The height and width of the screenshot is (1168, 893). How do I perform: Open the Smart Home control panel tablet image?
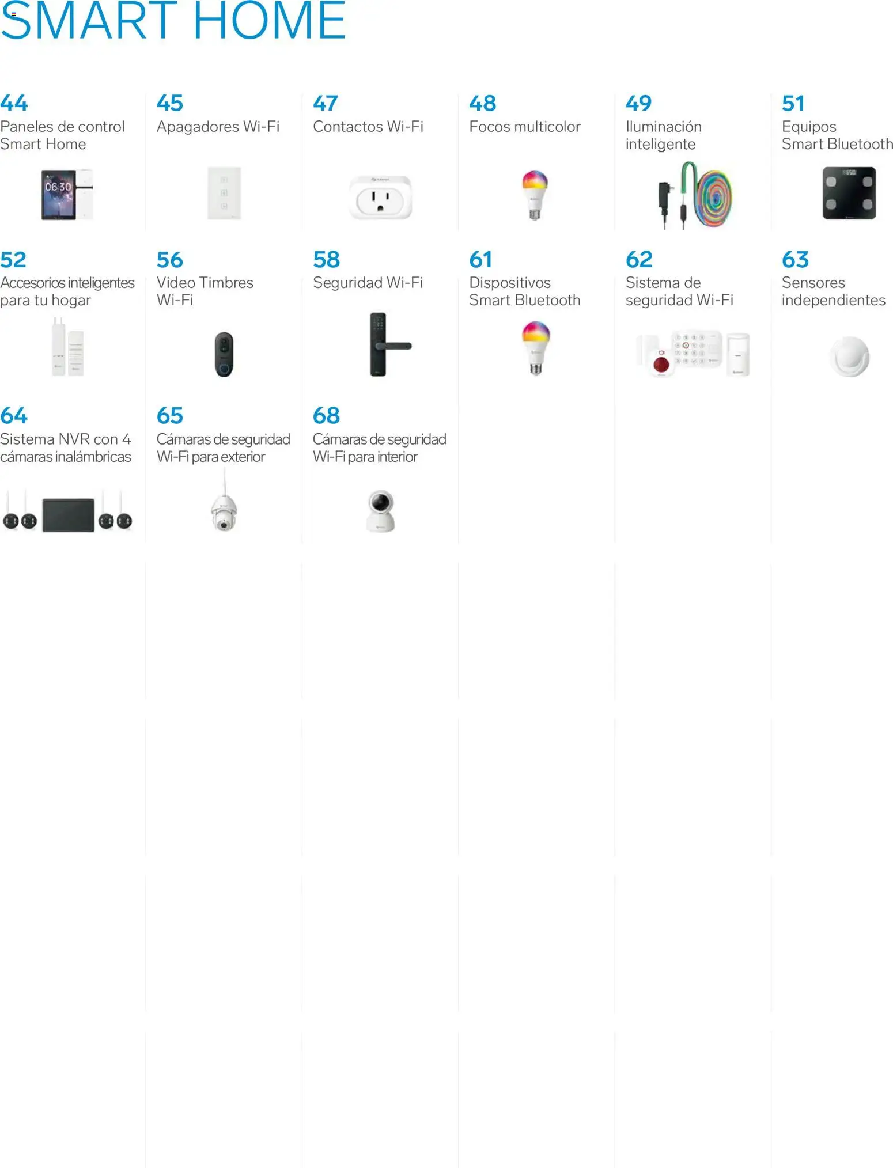click(x=67, y=195)
